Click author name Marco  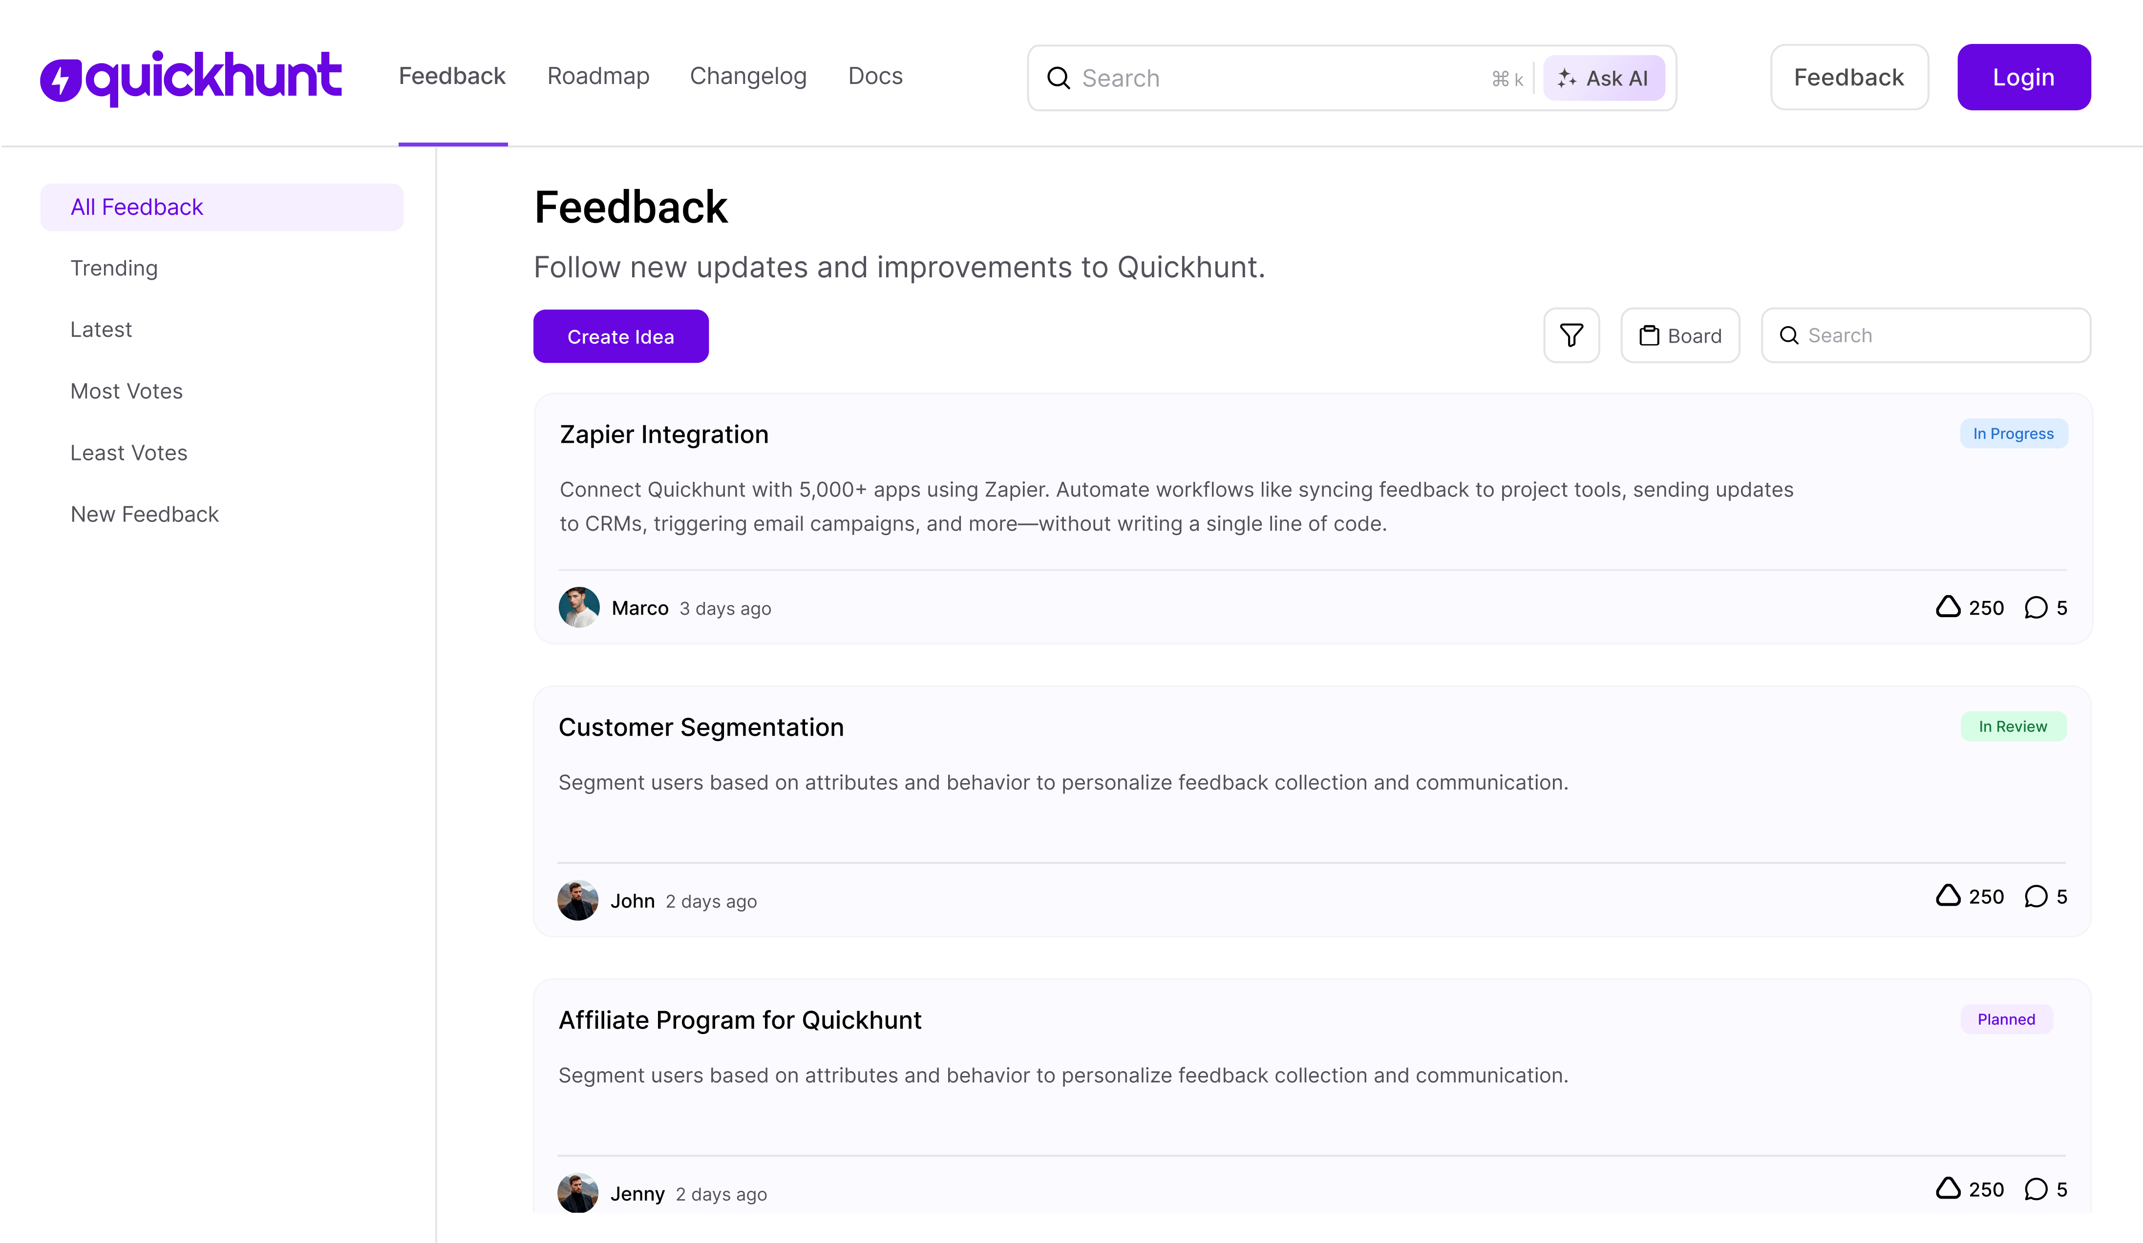pos(640,608)
